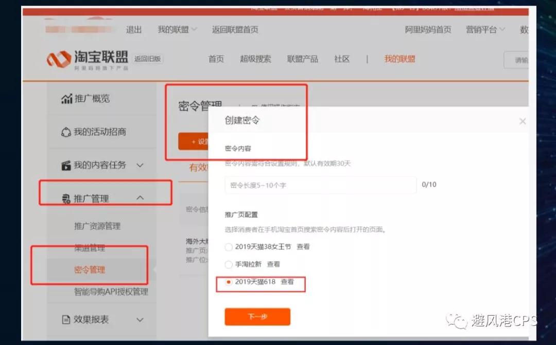Viewport: 556px width, 345px height.
Task: Select the 2019天猫618 radio option
Action: (x=229, y=282)
